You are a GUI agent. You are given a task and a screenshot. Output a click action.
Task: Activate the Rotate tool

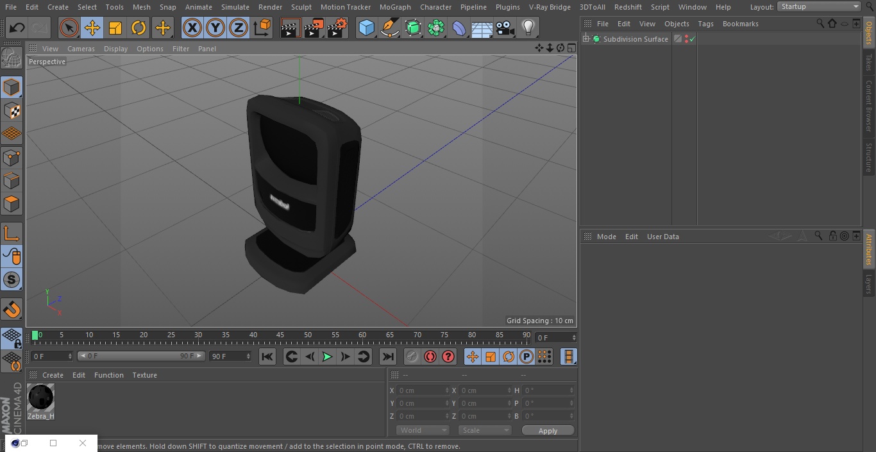click(x=139, y=28)
